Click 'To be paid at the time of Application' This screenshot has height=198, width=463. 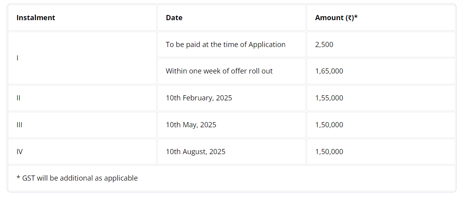click(x=226, y=44)
